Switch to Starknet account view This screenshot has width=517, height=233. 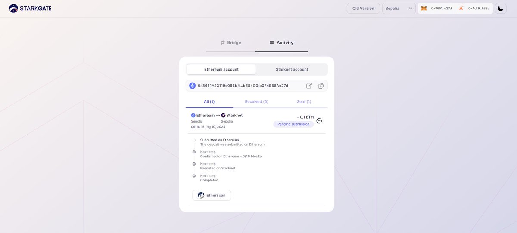coord(292,69)
